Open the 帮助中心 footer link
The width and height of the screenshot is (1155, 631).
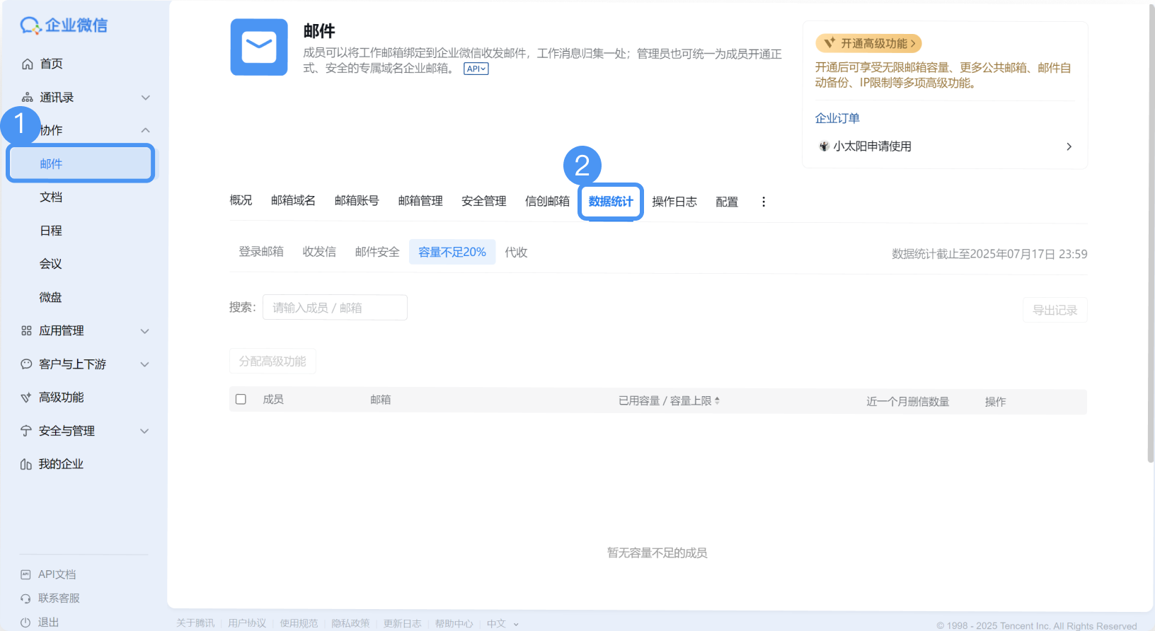point(454,623)
